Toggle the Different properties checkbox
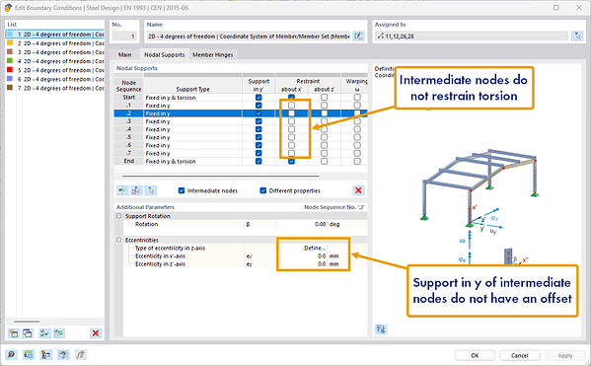The image size is (591, 366). 263,190
